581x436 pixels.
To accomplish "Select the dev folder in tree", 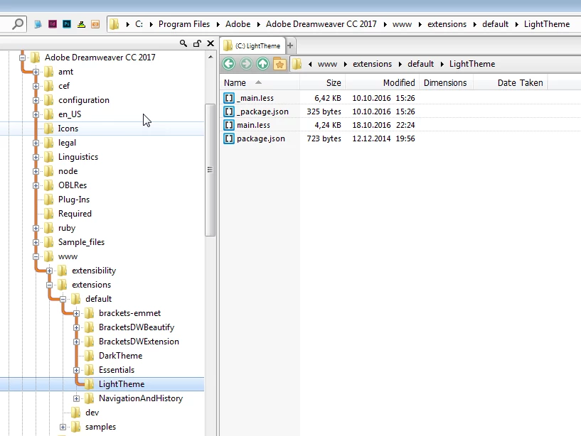I will (92, 413).
